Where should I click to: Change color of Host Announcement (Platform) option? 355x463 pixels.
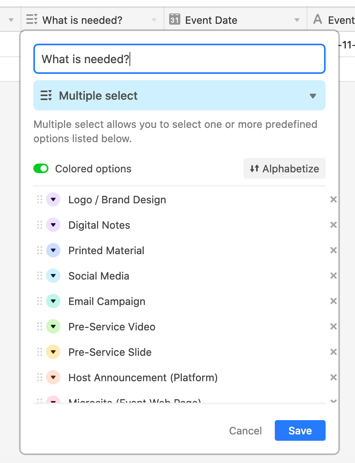pos(53,378)
